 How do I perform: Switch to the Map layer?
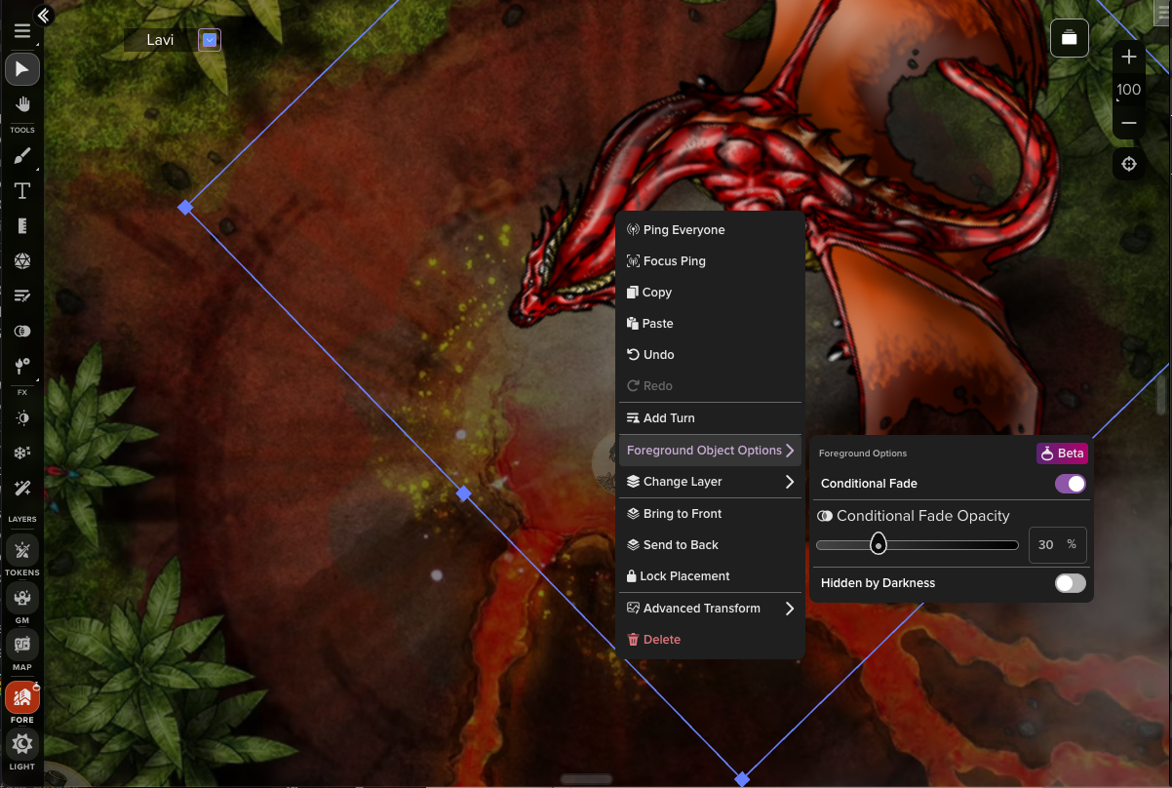(x=21, y=644)
